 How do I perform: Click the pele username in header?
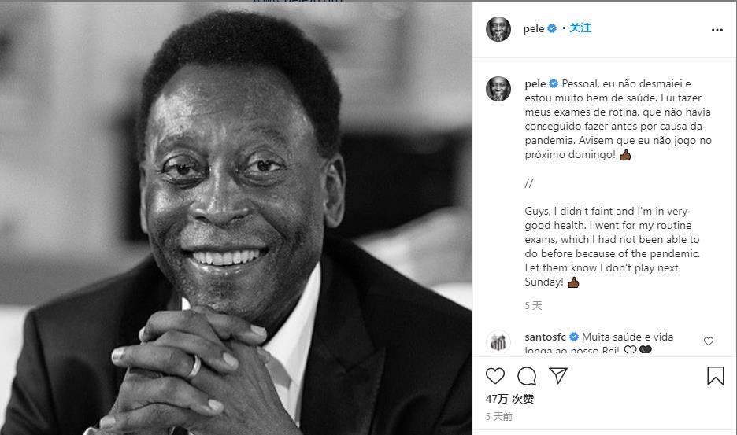click(534, 29)
